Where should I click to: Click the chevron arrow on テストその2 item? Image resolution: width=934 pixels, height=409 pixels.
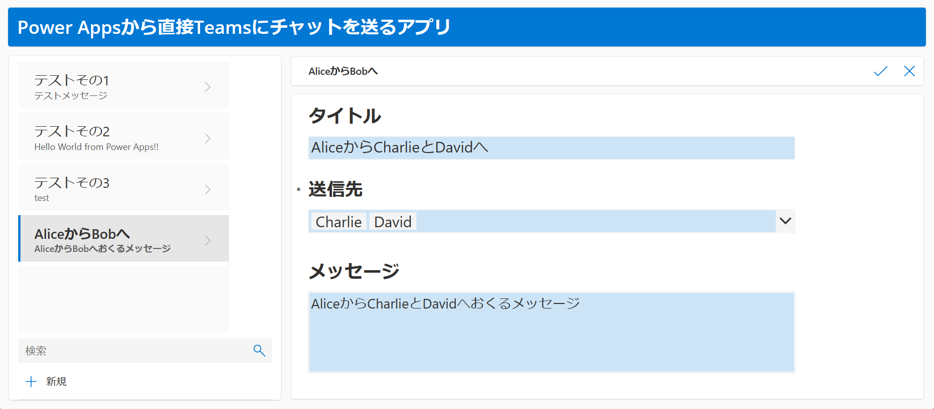tap(208, 138)
